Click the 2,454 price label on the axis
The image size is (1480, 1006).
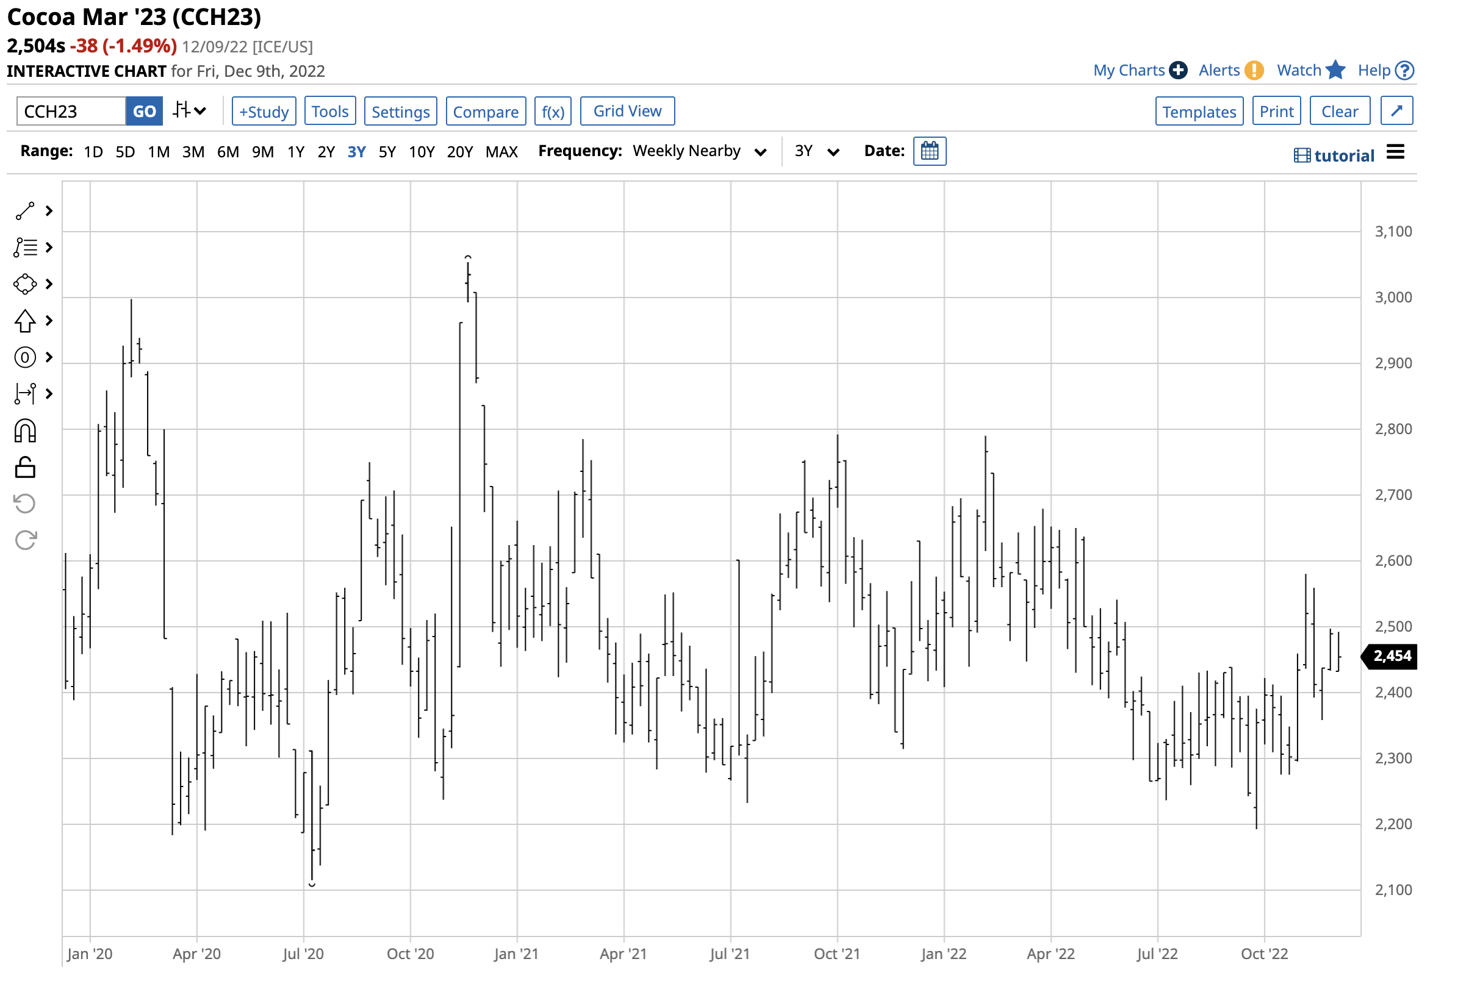(1390, 655)
